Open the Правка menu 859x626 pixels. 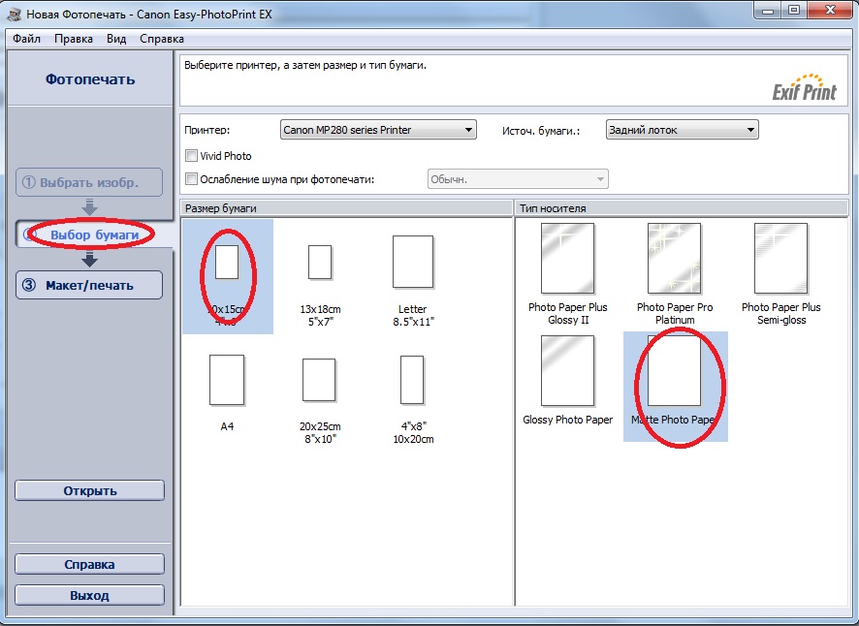coord(74,39)
